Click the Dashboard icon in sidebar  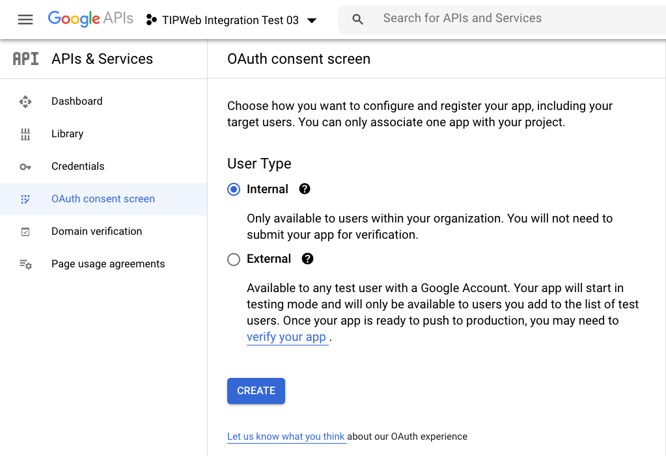pos(25,101)
